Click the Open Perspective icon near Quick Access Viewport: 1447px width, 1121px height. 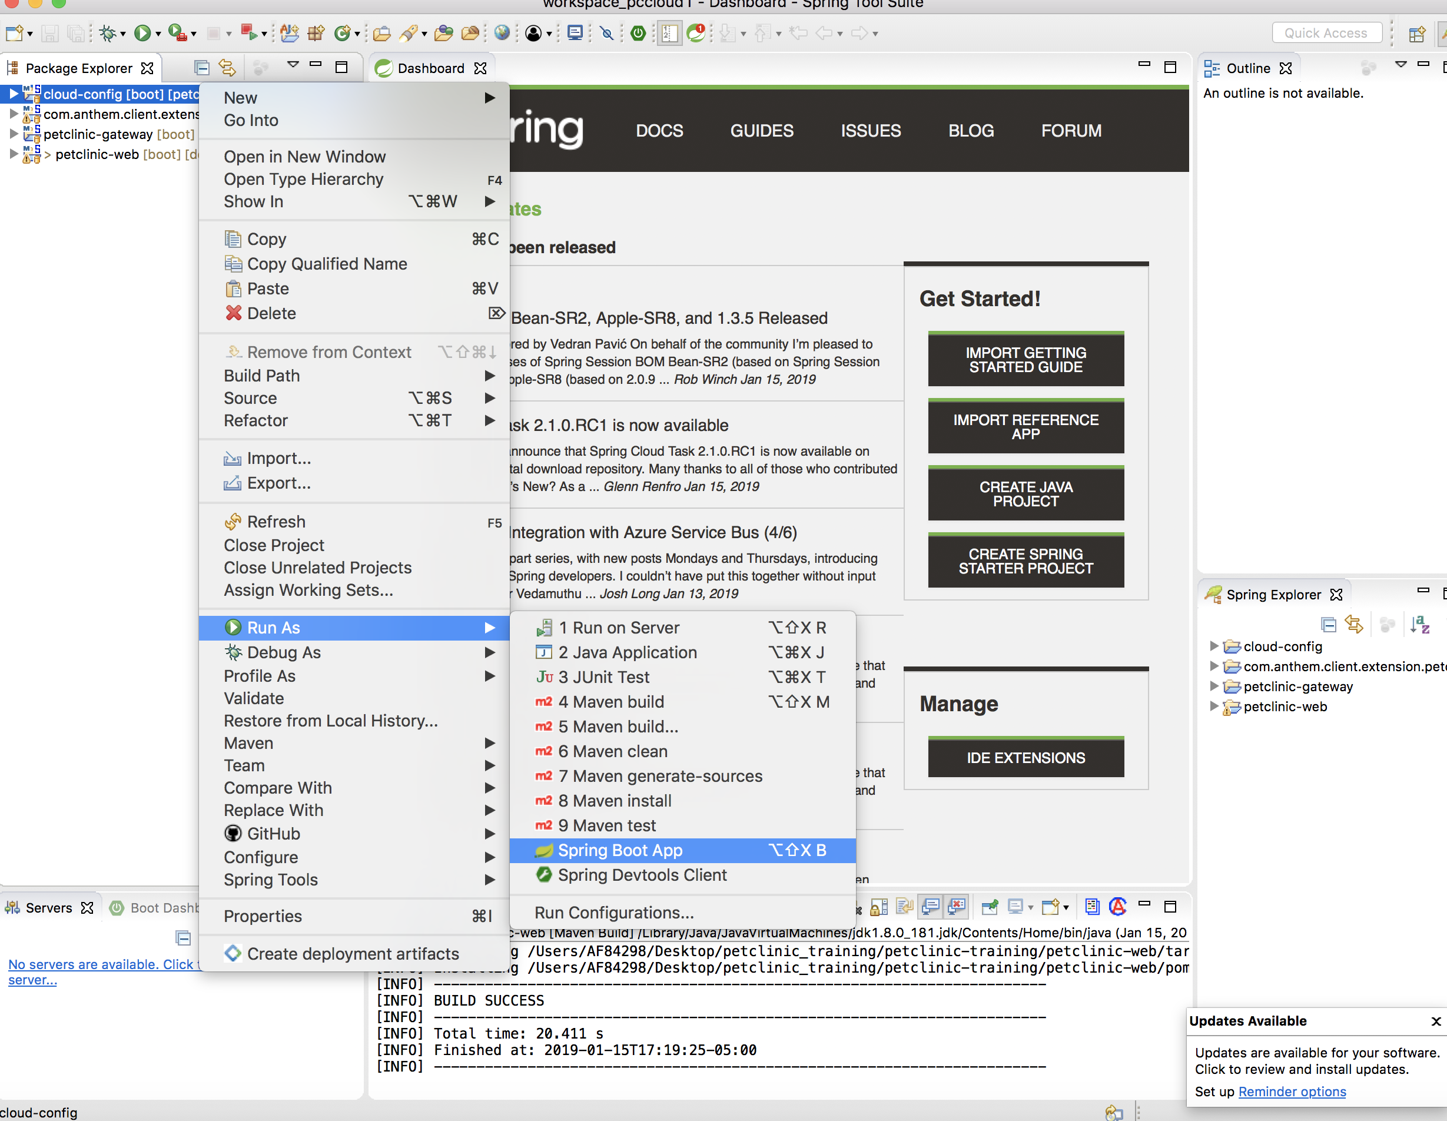[x=1416, y=34]
